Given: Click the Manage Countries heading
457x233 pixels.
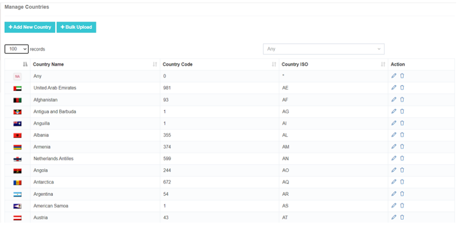Looking at the screenshot, I should coord(27,7).
